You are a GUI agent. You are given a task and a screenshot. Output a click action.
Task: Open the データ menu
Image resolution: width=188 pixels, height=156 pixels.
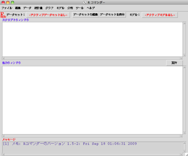coord(27,8)
